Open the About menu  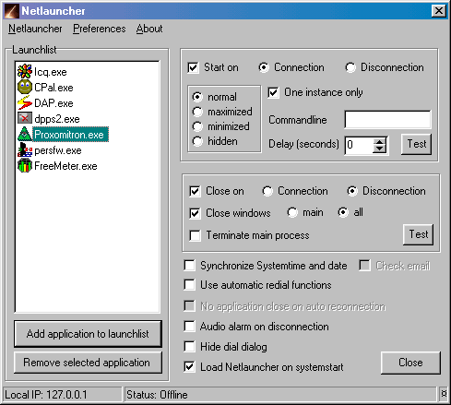pos(149,29)
